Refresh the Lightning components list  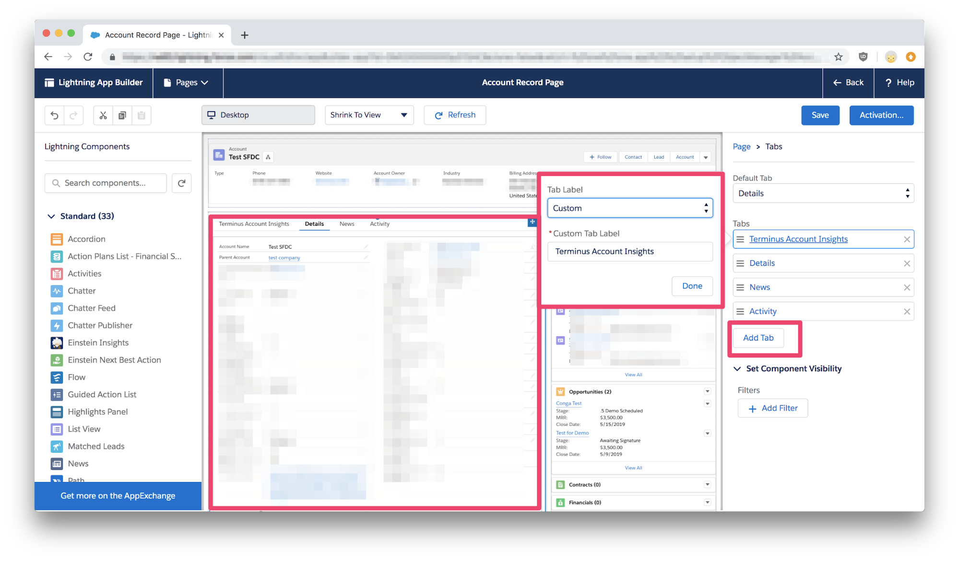182,183
